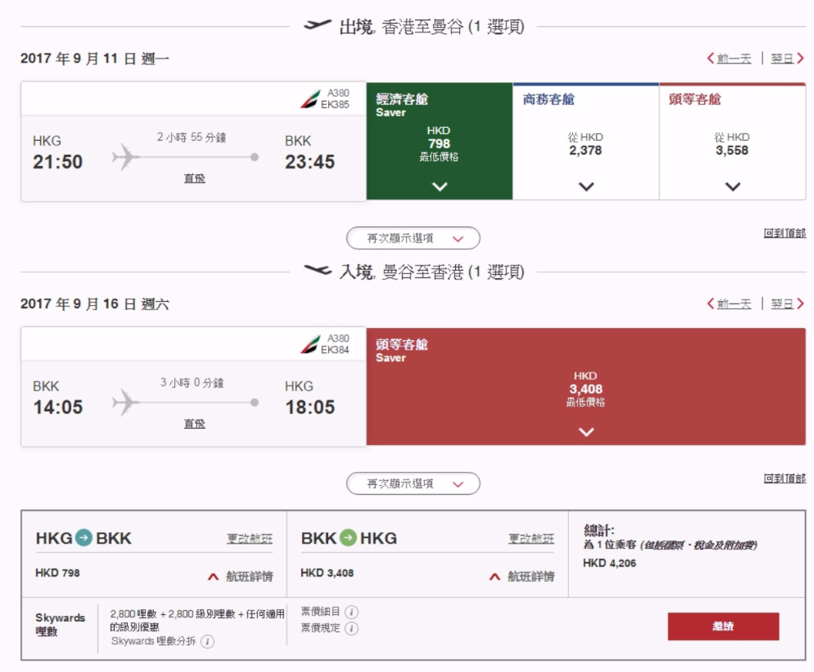The height and width of the screenshot is (672, 814).
Task: Go to previous day for outbound flight
Action: click(x=729, y=59)
